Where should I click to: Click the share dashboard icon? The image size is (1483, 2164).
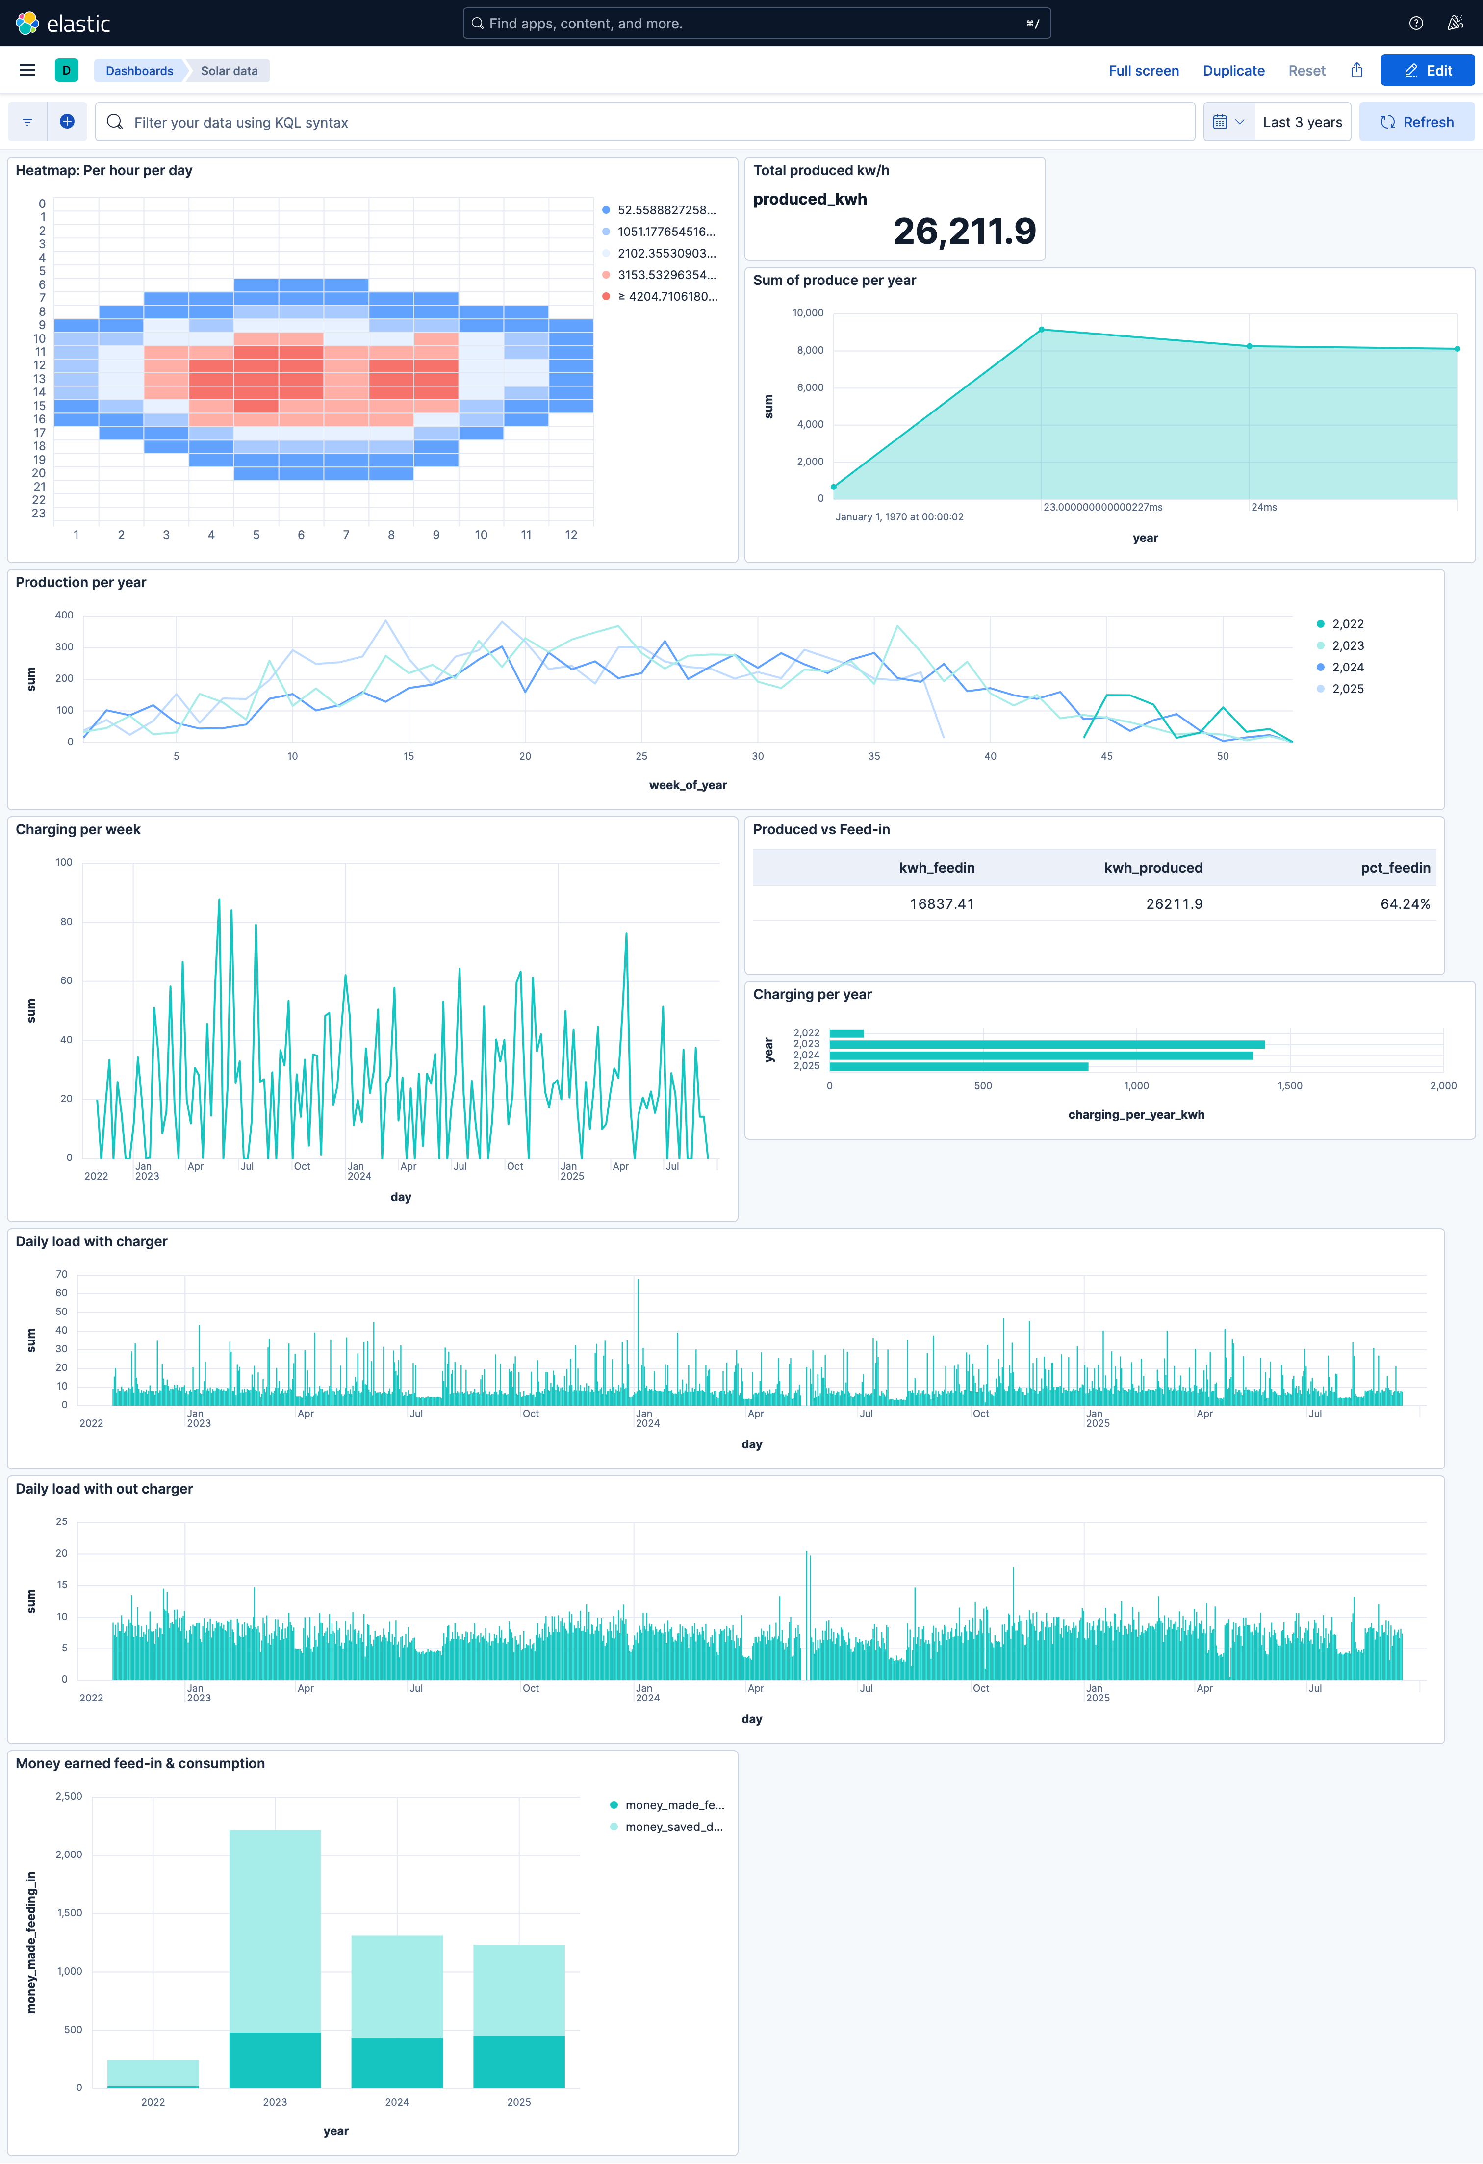click(x=1356, y=70)
